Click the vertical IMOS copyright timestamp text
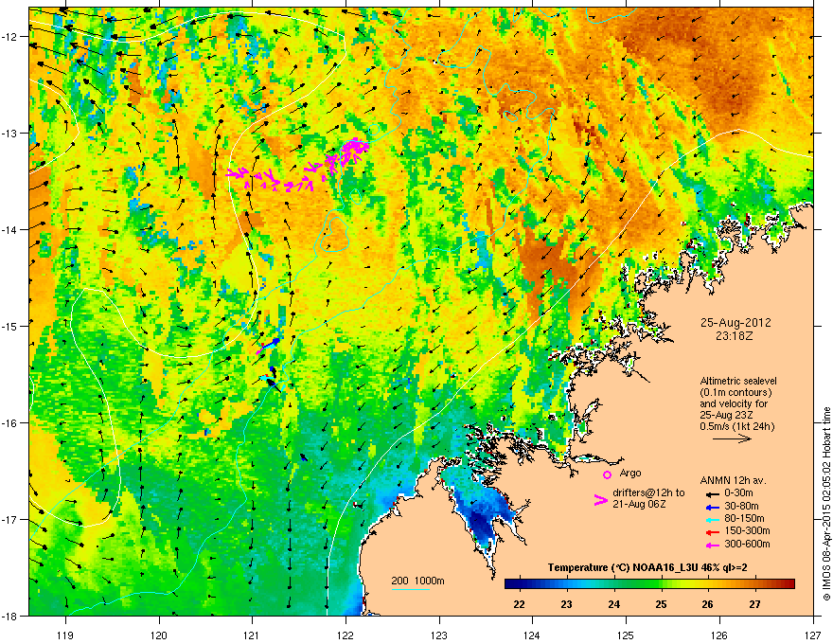 point(826,504)
